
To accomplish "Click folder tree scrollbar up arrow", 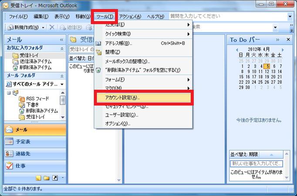I will [x=63, y=93].
